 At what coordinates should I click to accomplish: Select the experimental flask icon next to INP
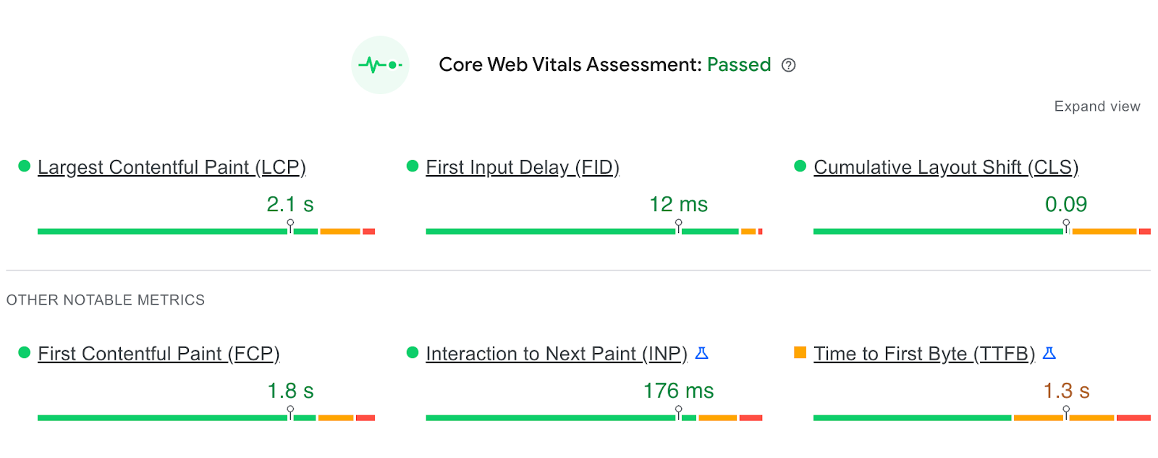[x=701, y=354]
